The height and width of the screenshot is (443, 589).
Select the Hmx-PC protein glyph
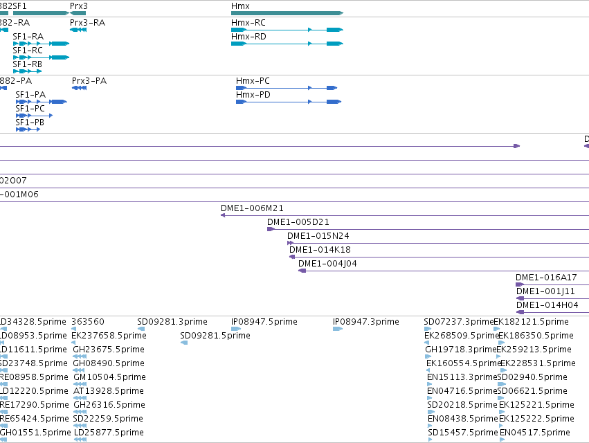[287, 88]
